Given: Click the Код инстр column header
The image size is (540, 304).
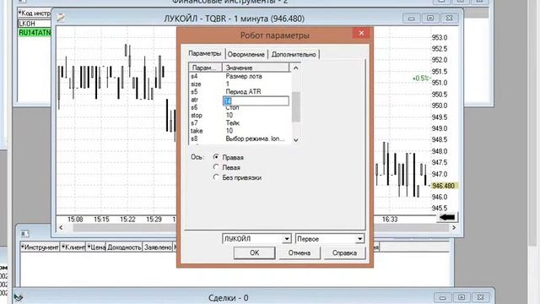Looking at the screenshot, I should pyautogui.click(x=34, y=14).
